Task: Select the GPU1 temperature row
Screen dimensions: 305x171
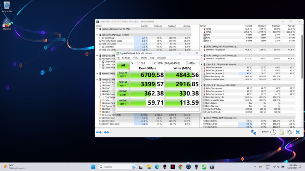Action: 249,32
